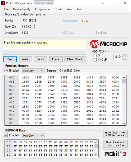This screenshot has width=131, height=162.
Task: Close the PICkit 3 Programmer window
Action: [125, 3]
